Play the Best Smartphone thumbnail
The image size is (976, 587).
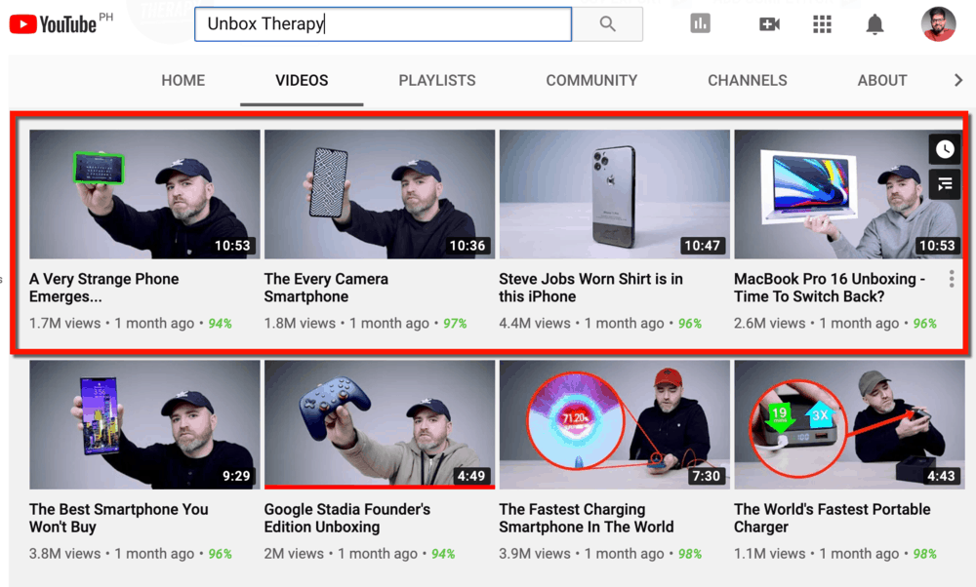coord(145,425)
